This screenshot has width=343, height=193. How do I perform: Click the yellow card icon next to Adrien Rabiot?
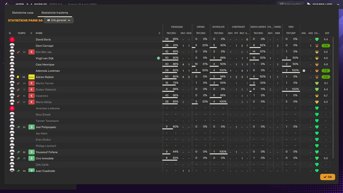pyautogui.click(x=18, y=77)
